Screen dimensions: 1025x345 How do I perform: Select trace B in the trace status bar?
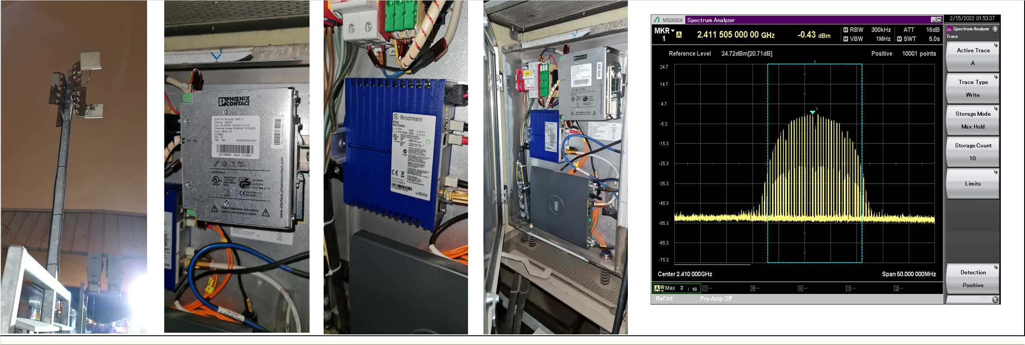705,288
